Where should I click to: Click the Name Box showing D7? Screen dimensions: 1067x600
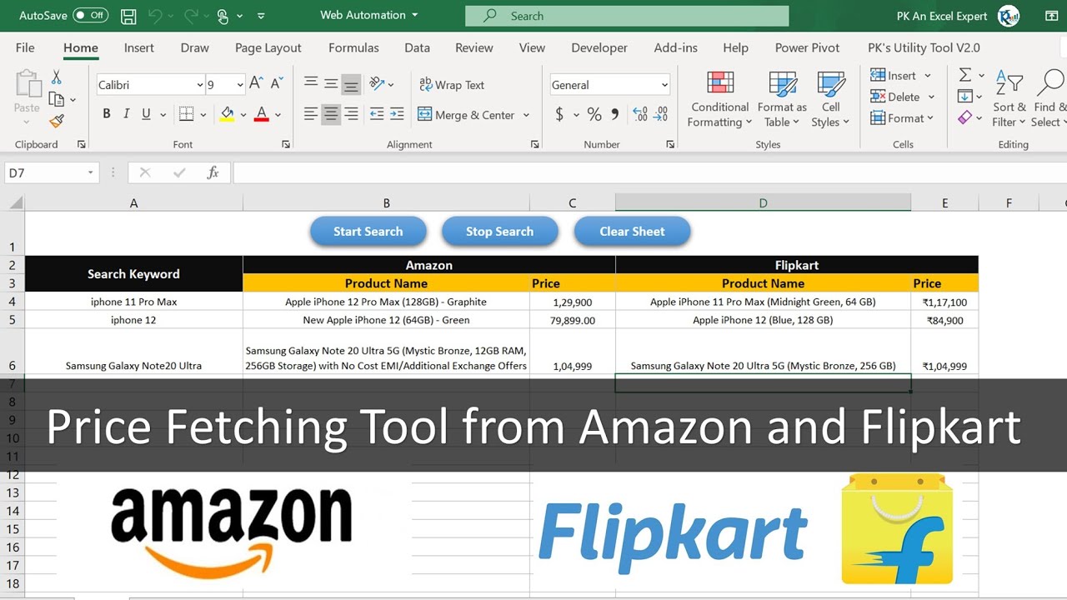pos(52,172)
